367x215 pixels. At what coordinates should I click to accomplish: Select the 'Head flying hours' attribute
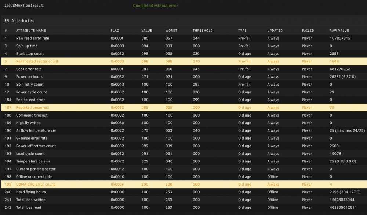(31, 192)
